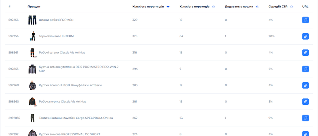Click product ID 597254
Viewport: 318px width, 136px height.
click(13, 36)
